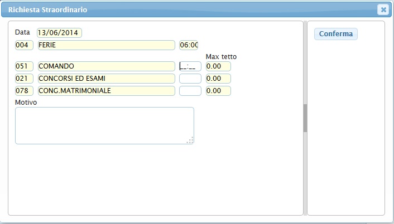The width and height of the screenshot is (394, 224).
Task: Focus the 06:00 time field for FERIE
Action: click(189, 45)
